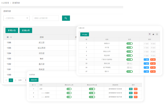Click the print icon in payment toolbar
This screenshot has height=104, width=165.
point(157,34)
